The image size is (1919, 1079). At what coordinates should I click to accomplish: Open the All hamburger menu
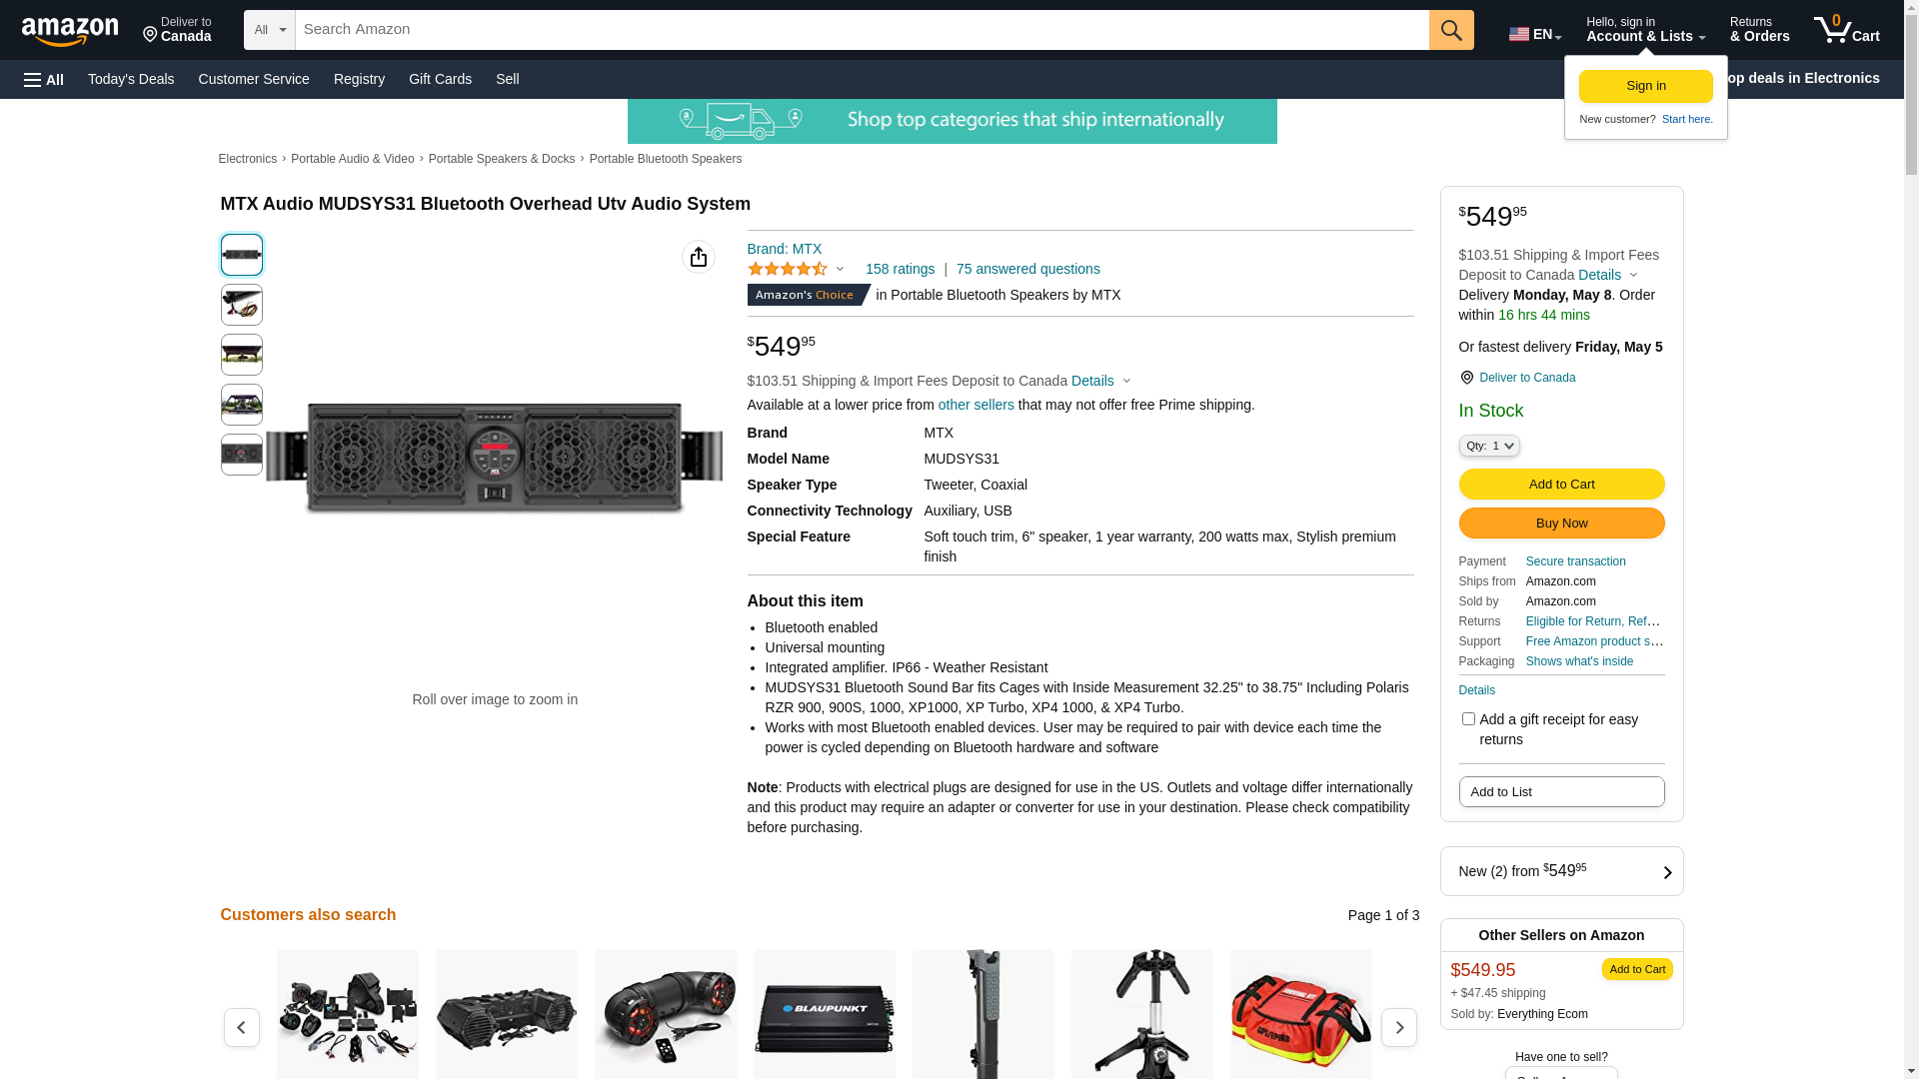pyautogui.click(x=44, y=80)
